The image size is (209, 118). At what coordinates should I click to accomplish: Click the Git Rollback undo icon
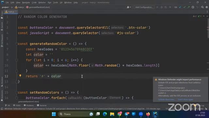pyautogui.click(x=197, y=7)
